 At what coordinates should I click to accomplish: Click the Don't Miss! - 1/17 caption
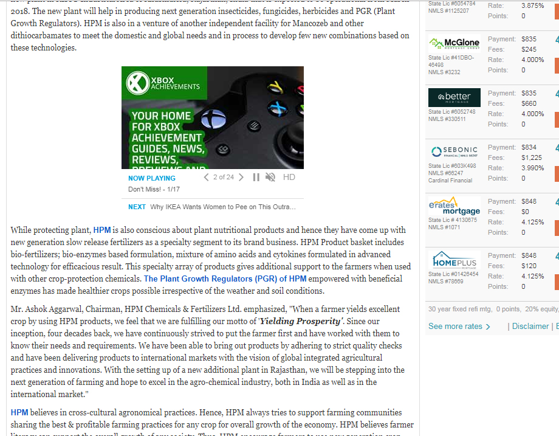[x=154, y=190]
